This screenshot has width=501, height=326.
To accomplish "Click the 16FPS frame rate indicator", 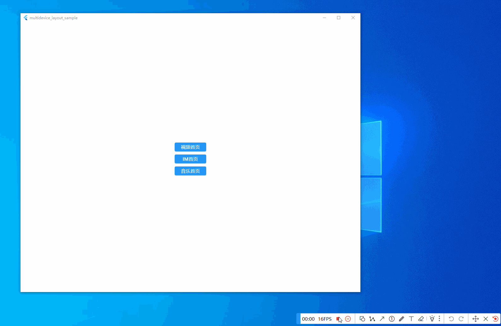I will click(x=325, y=319).
